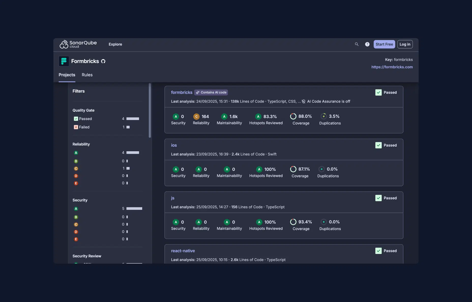Click the coverage ring icon for ios
Screen dimensions: 472x302
click(x=293, y=169)
